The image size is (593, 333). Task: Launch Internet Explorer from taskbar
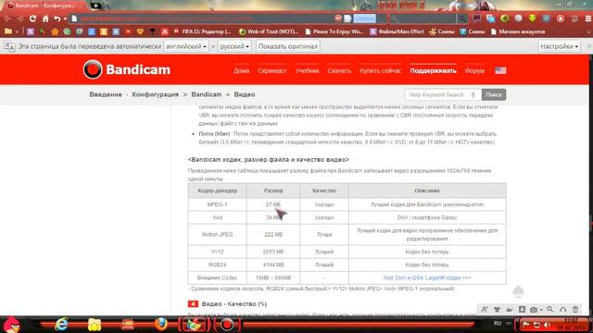(x=61, y=325)
